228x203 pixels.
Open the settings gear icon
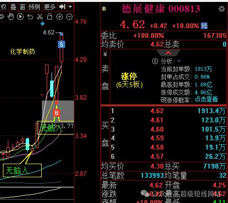point(222,9)
